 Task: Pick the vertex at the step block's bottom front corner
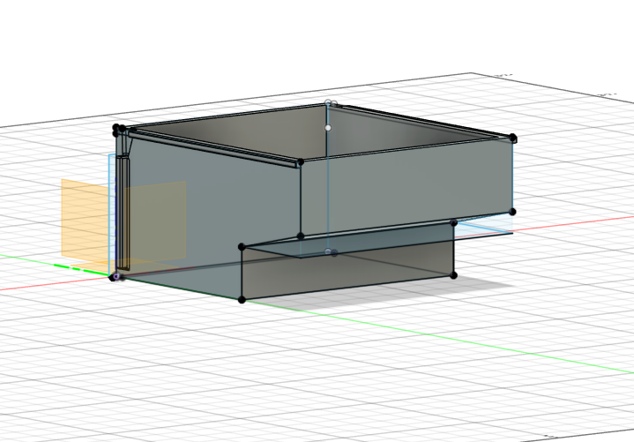[x=242, y=300]
